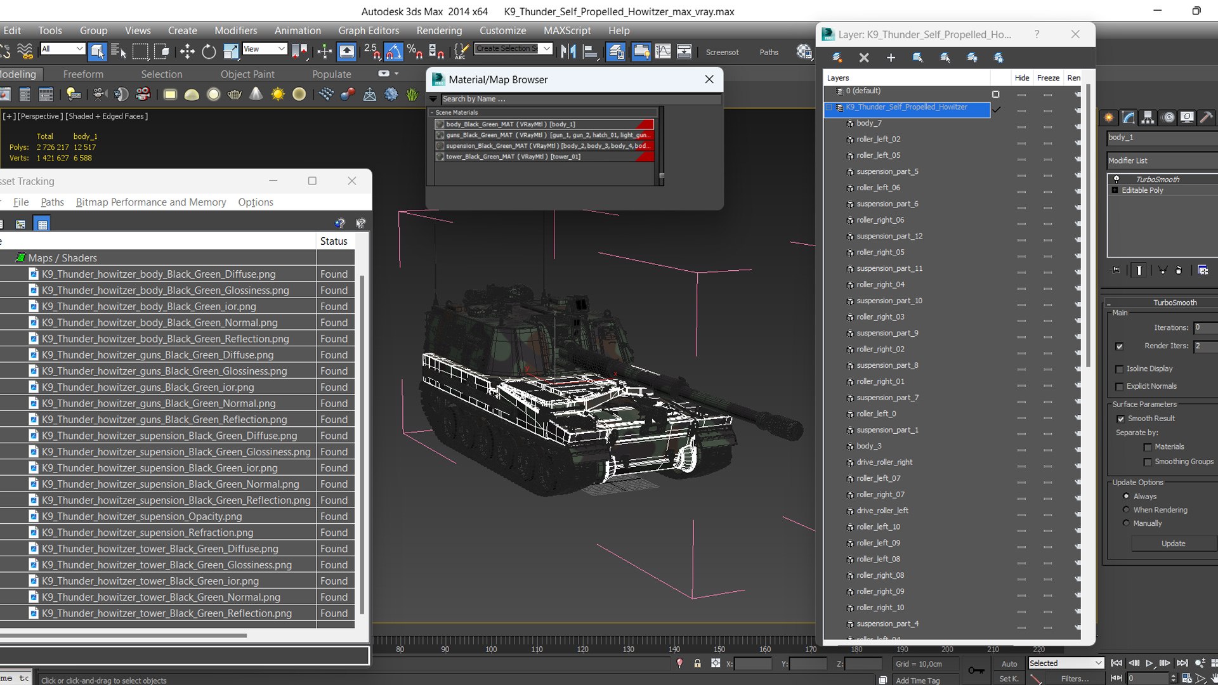
Task: Toggle the Isoline Display checkbox
Action: click(1120, 369)
